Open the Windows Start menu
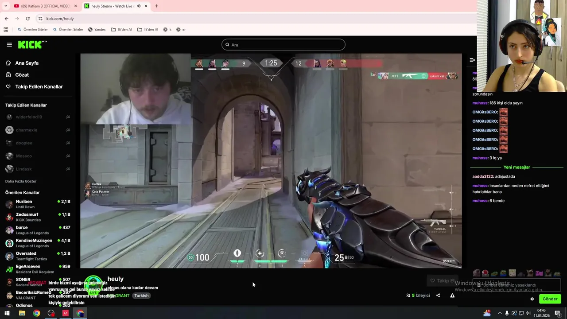This screenshot has width=567, height=319. coord(7,313)
